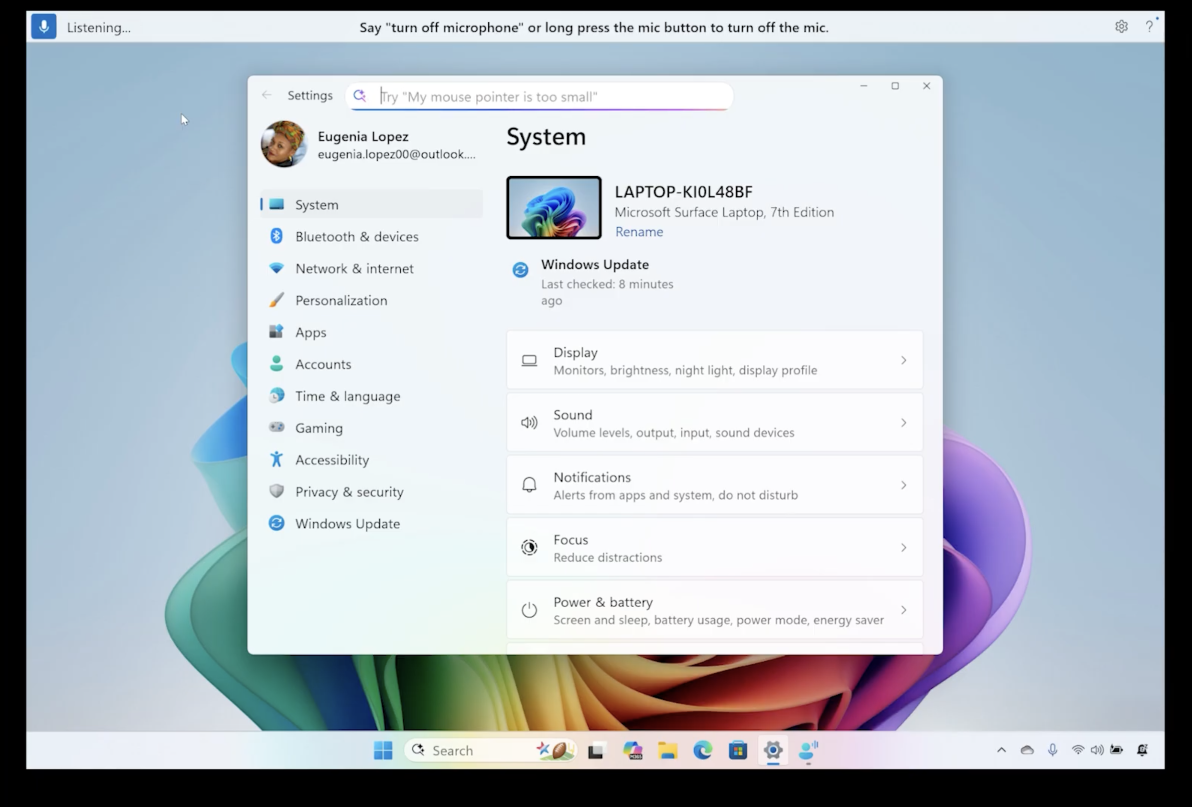Click the Settings back arrow

[x=266, y=95]
